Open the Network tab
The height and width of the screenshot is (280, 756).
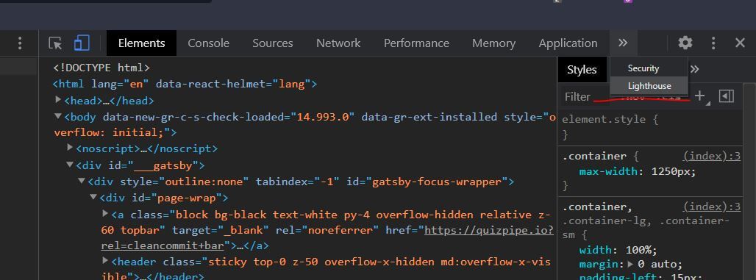[338, 43]
